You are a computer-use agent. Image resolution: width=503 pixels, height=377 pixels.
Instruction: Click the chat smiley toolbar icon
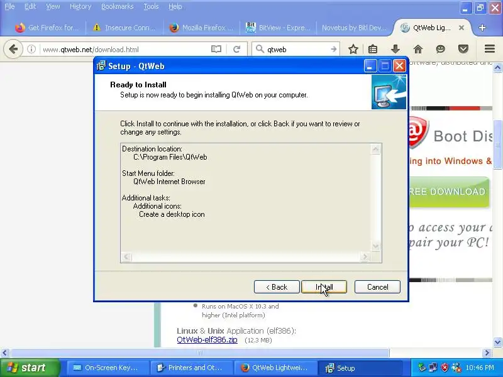(441, 49)
